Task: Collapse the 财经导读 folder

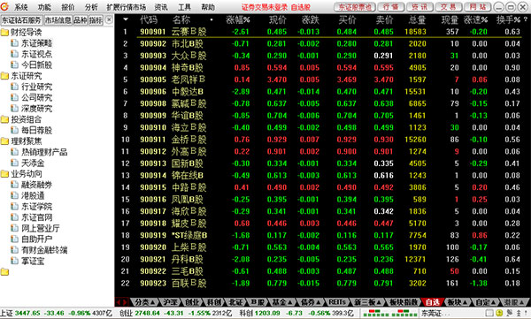Action: (4, 32)
